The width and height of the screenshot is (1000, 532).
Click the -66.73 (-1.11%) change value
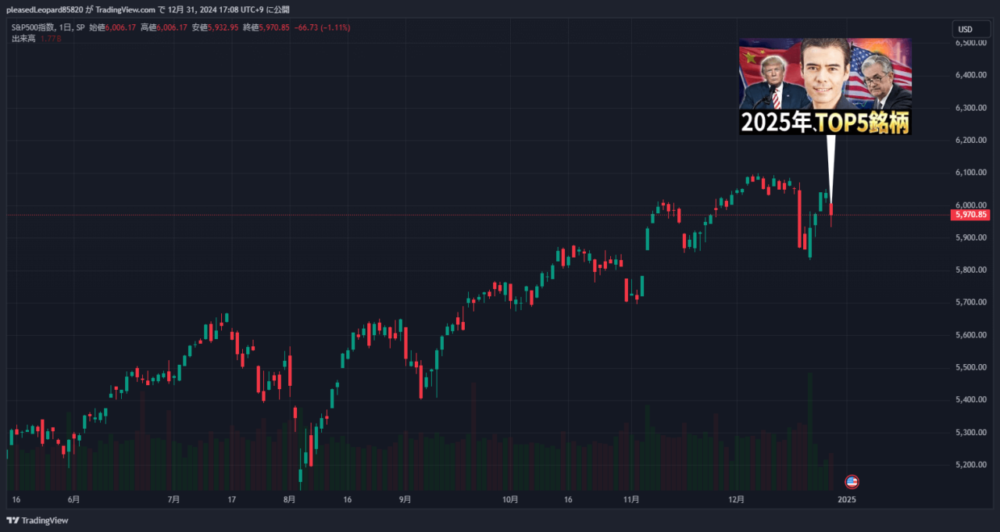click(320, 27)
